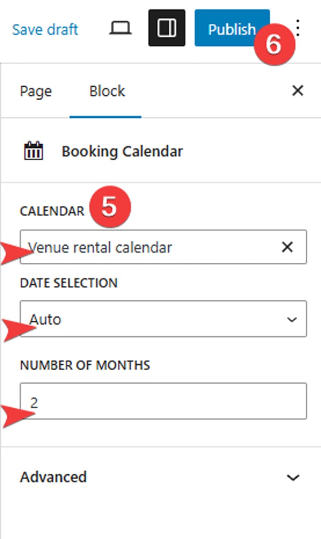Click the Booking Calendar block title

(x=122, y=151)
